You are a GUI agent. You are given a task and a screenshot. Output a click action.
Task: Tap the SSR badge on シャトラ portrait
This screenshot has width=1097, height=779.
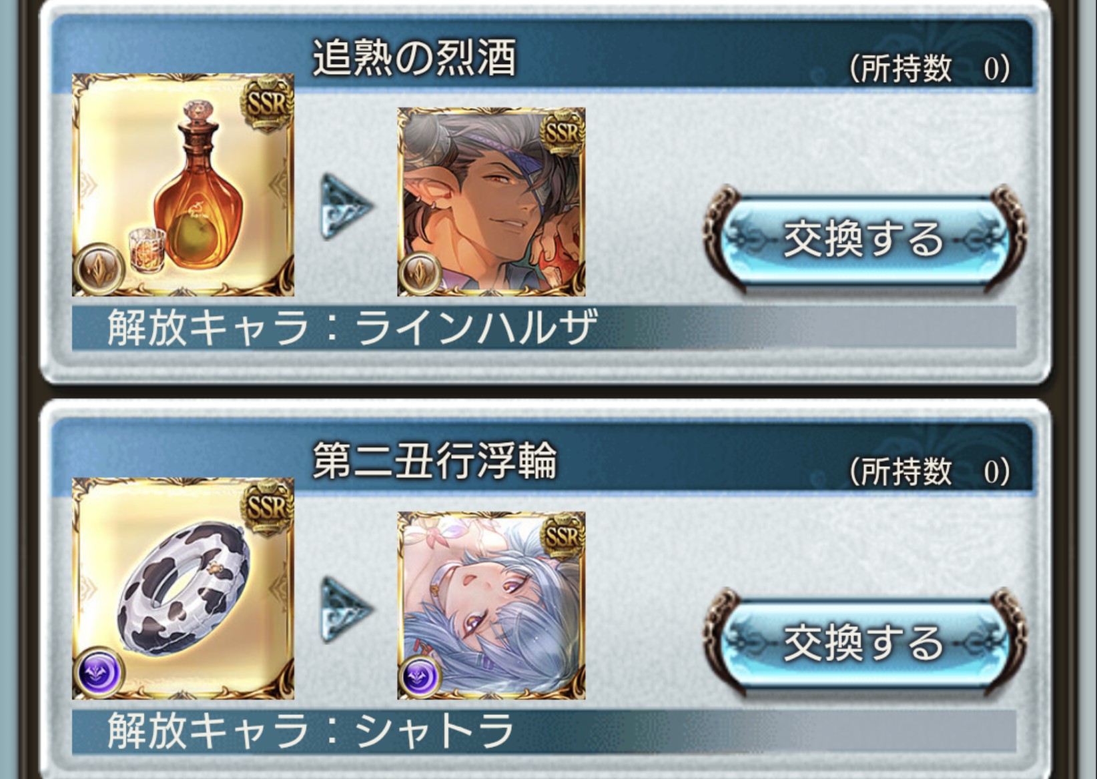click(563, 537)
